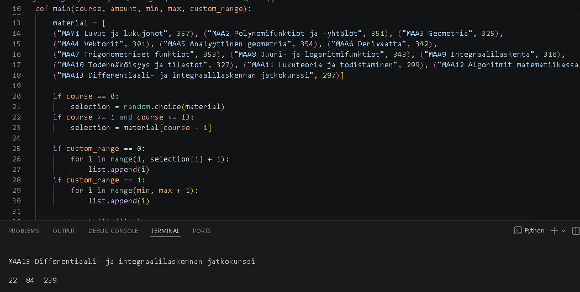Viewport: 580px width, 292px height.
Task: Place cursor on random.choice(material) call
Action: [174, 107]
